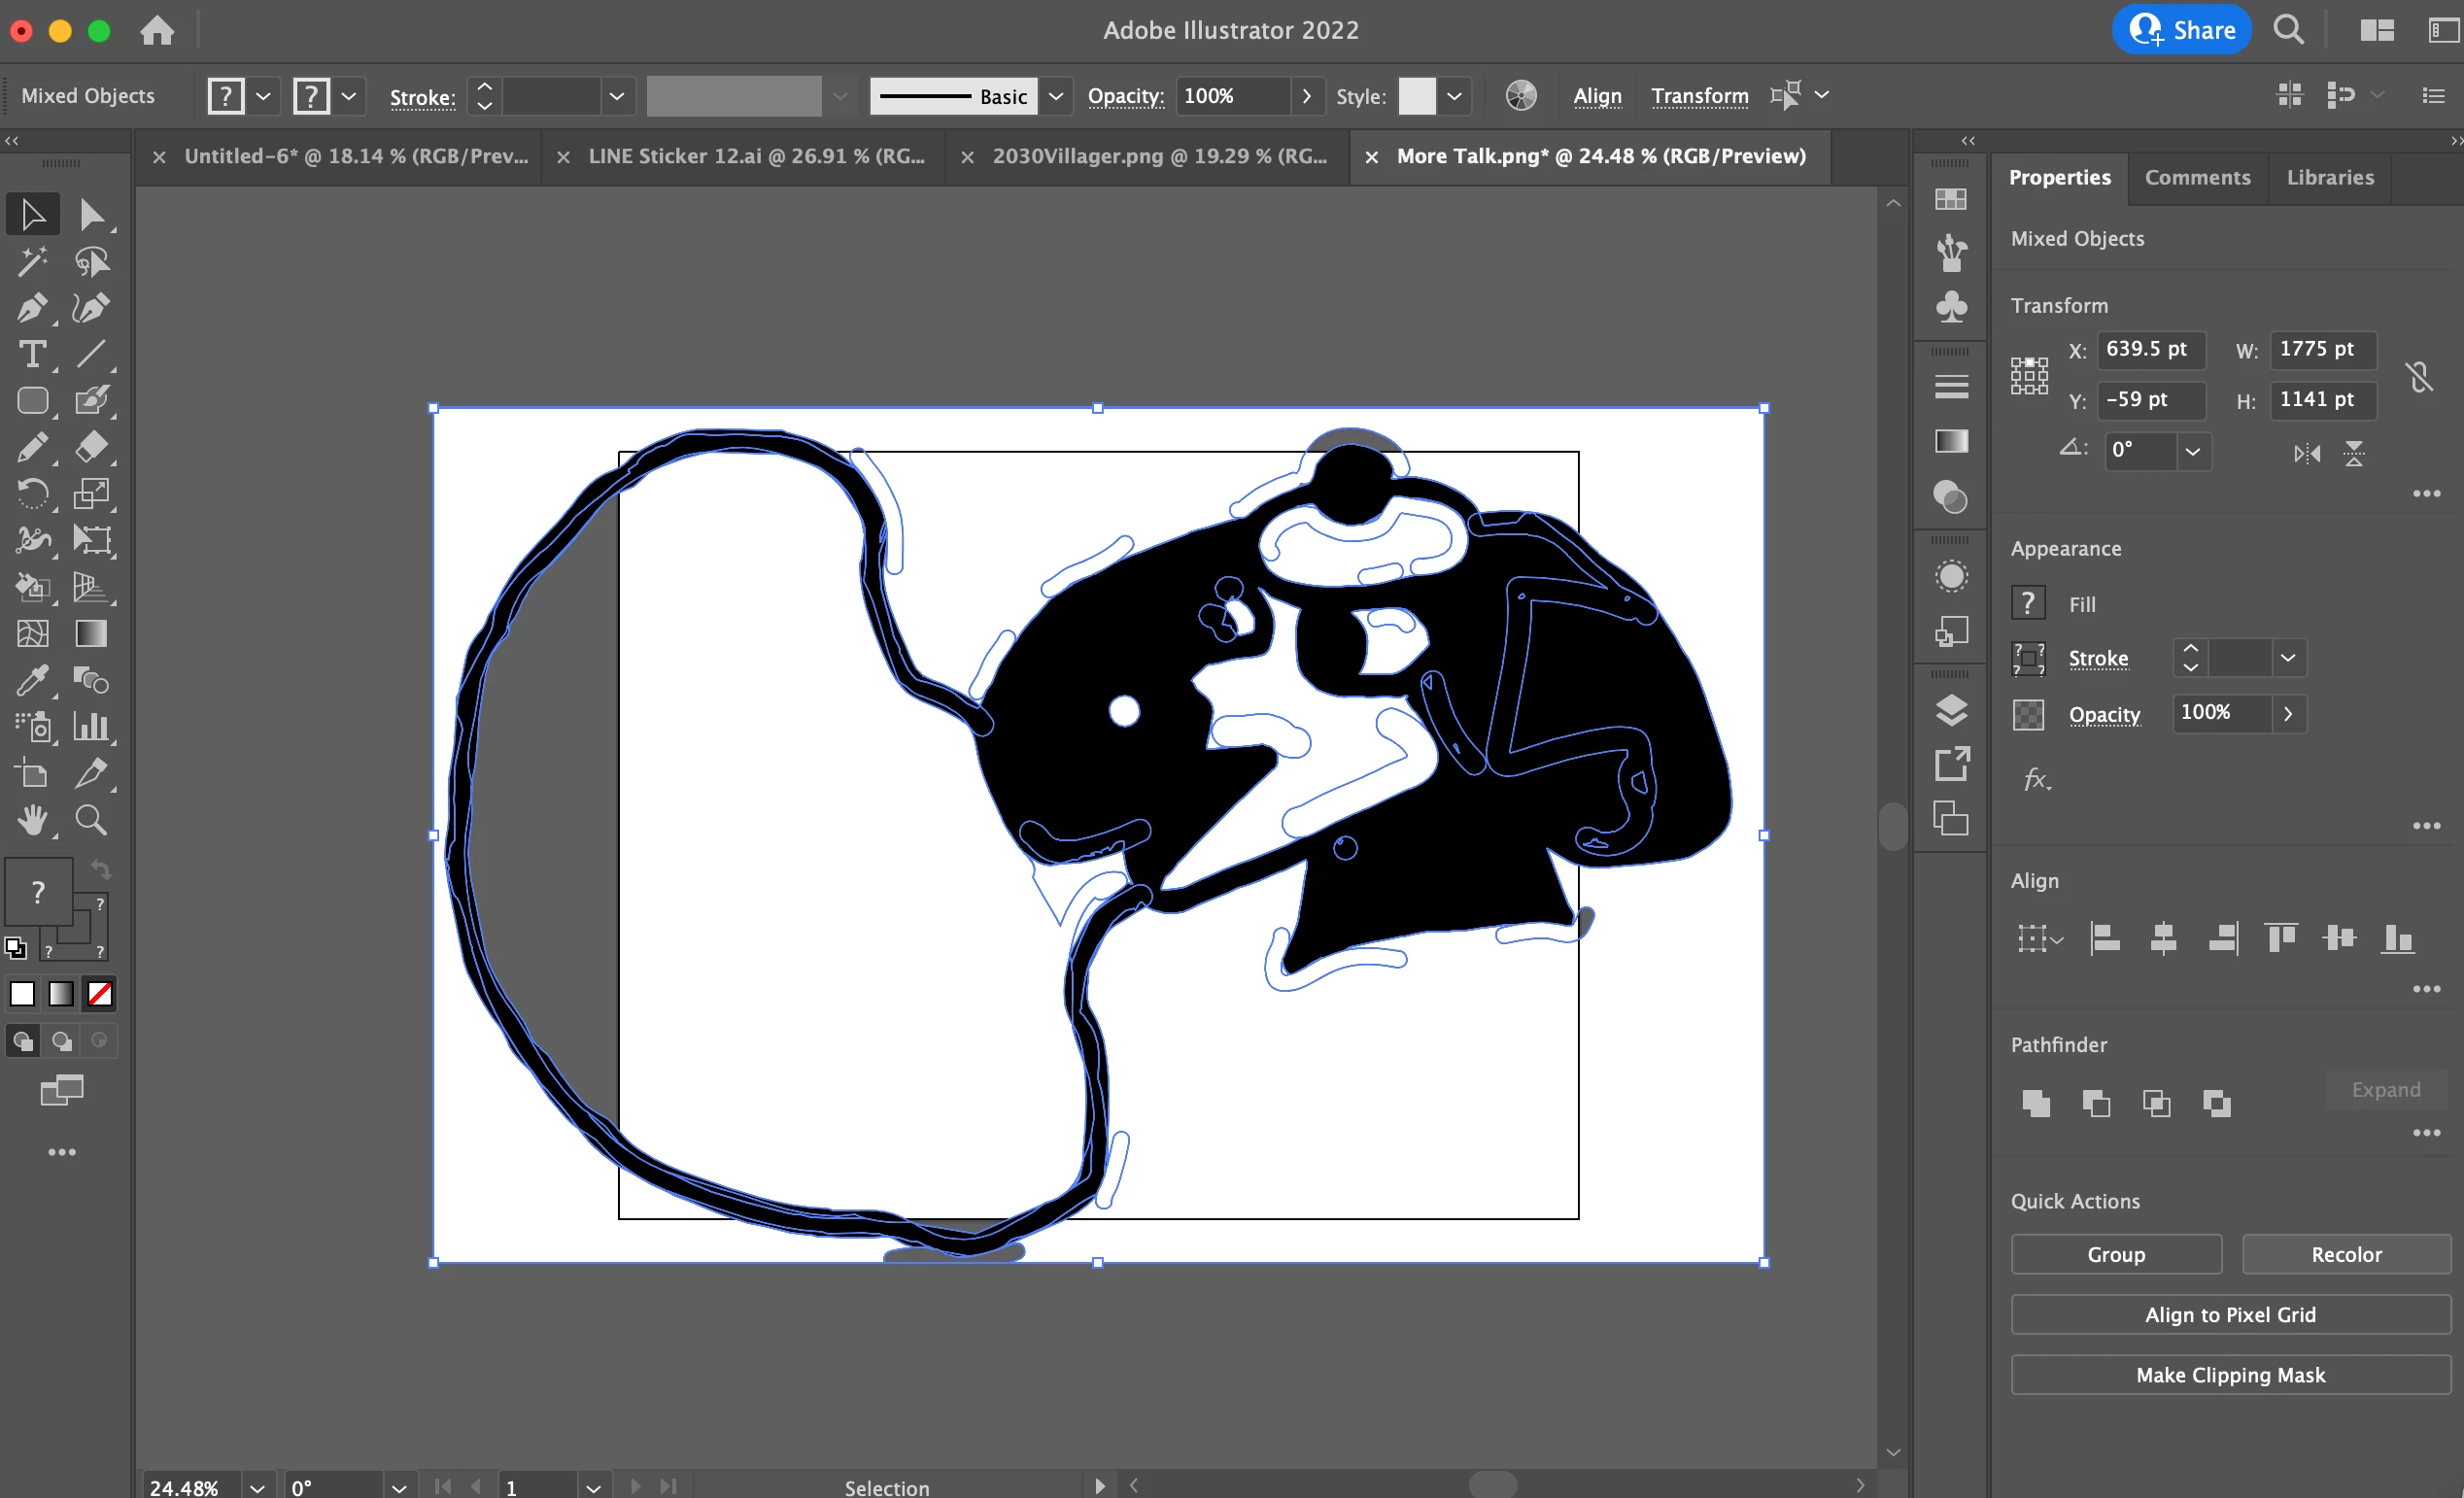Toggle constrain width and height proportions
This screenshot has width=2464, height=1498.
point(2418,376)
